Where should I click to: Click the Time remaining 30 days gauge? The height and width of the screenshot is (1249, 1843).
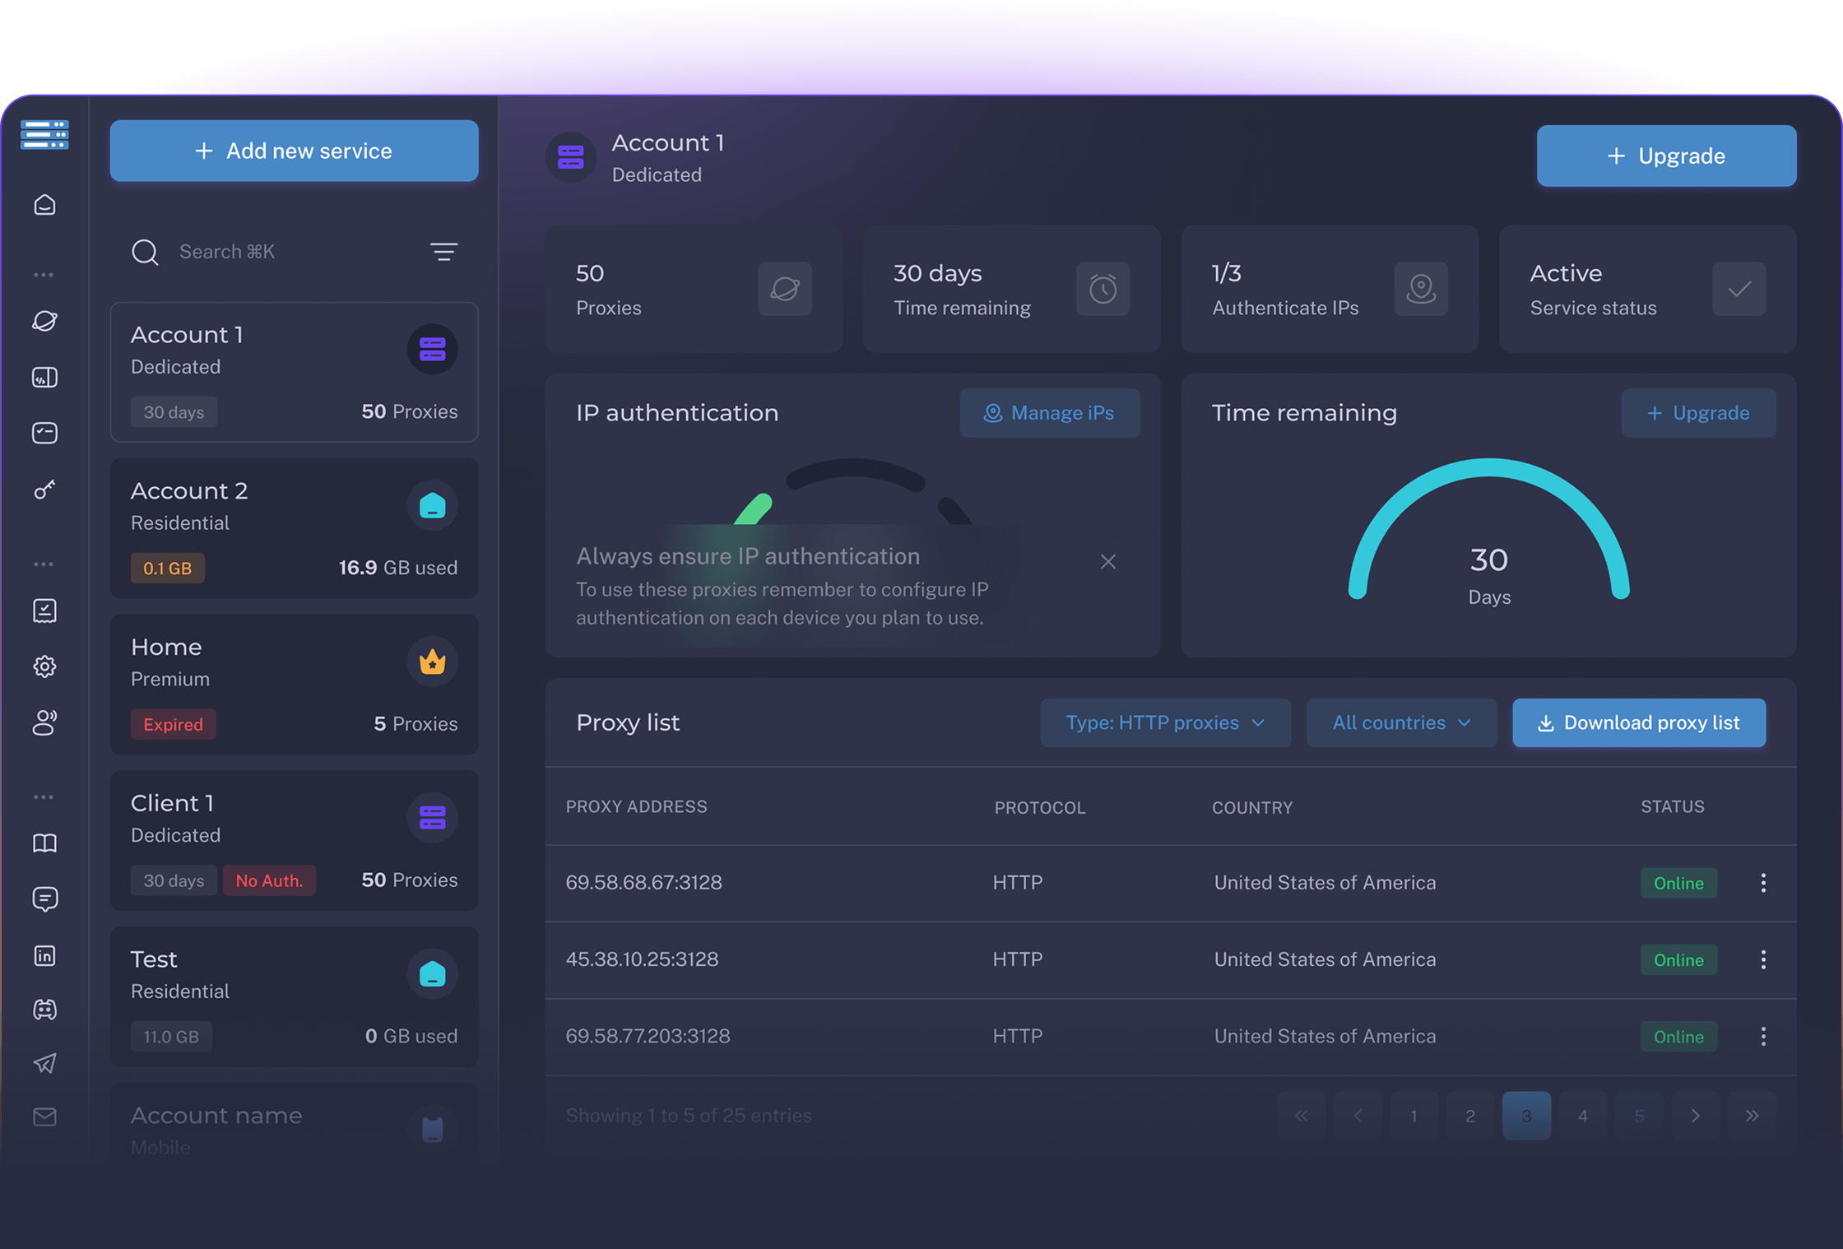[x=1488, y=559]
